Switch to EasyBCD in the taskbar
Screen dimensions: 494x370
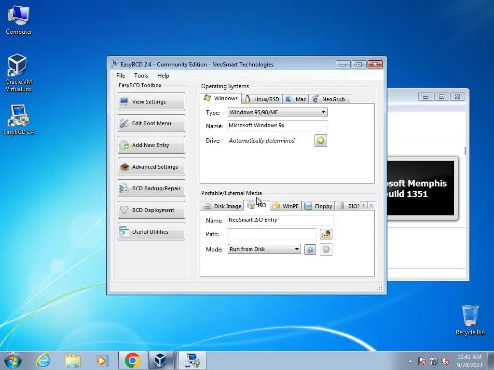pyautogui.click(x=192, y=360)
